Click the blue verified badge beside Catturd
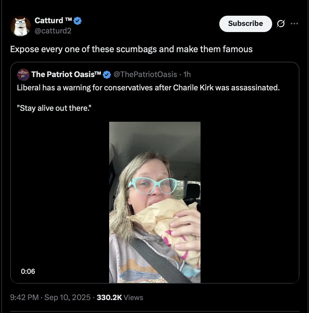 (x=78, y=21)
